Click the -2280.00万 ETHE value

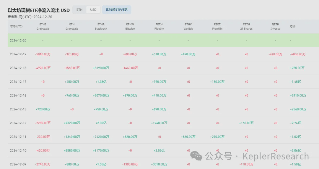(43, 123)
